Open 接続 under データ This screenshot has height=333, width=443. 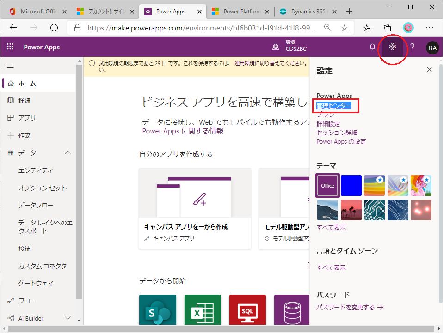pos(25,248)
